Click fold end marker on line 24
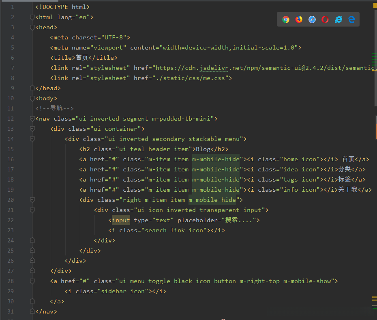Viewport: 377px width, 320px height. pyautogui.click(x=32, y=240)
